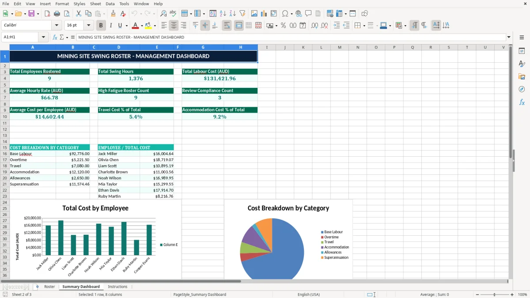
Task: Select the Clone Formatting paintbrush
Action: click(x=113, y=14)
